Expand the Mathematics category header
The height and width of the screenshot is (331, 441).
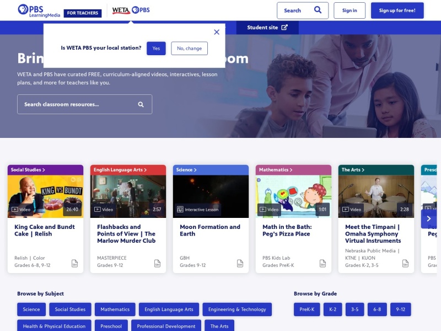tap(276, 170)
